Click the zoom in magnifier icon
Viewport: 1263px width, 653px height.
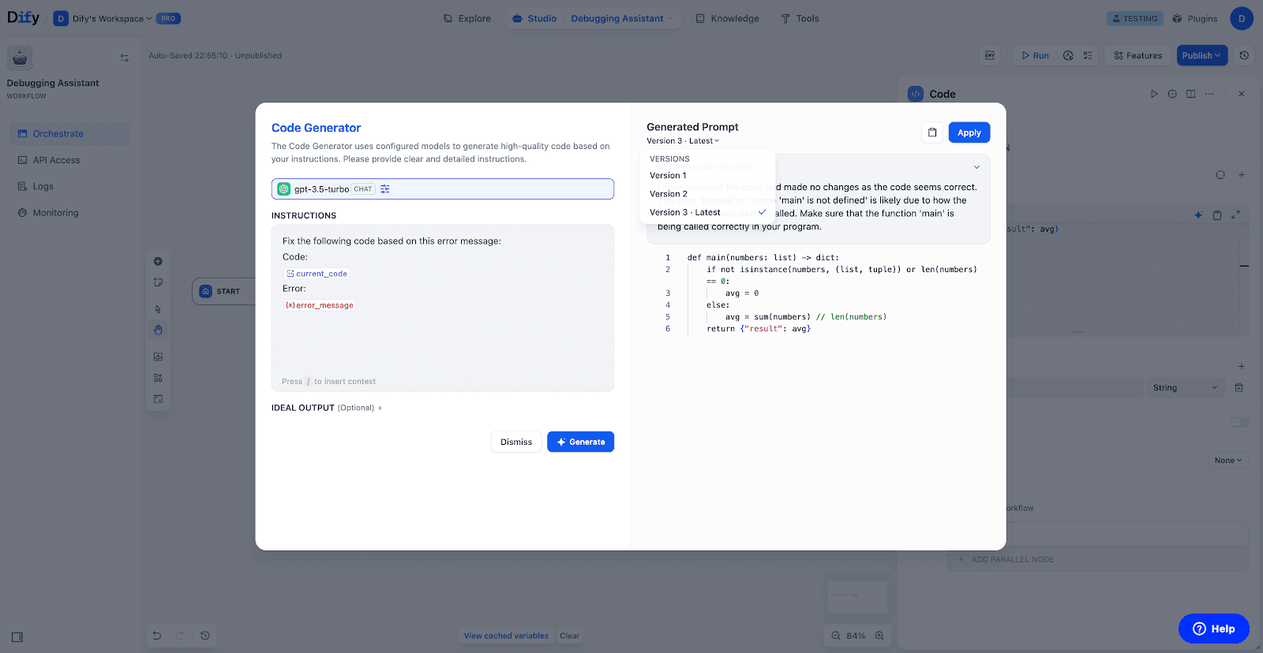pyautogui.click(x=879, y=636)
